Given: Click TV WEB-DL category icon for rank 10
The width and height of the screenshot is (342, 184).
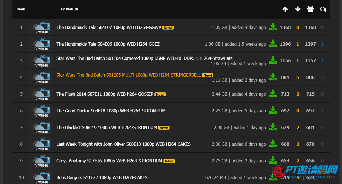Looking at the screenshot, I should (41, 178).
